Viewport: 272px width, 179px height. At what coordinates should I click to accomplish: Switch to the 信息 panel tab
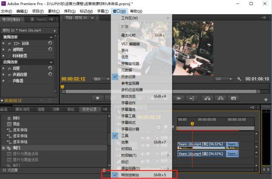coord(41,109)
